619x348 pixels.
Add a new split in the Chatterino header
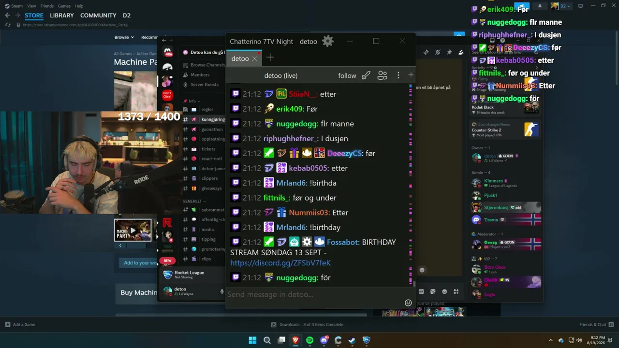pyautogui.click(x=411, y=75)
